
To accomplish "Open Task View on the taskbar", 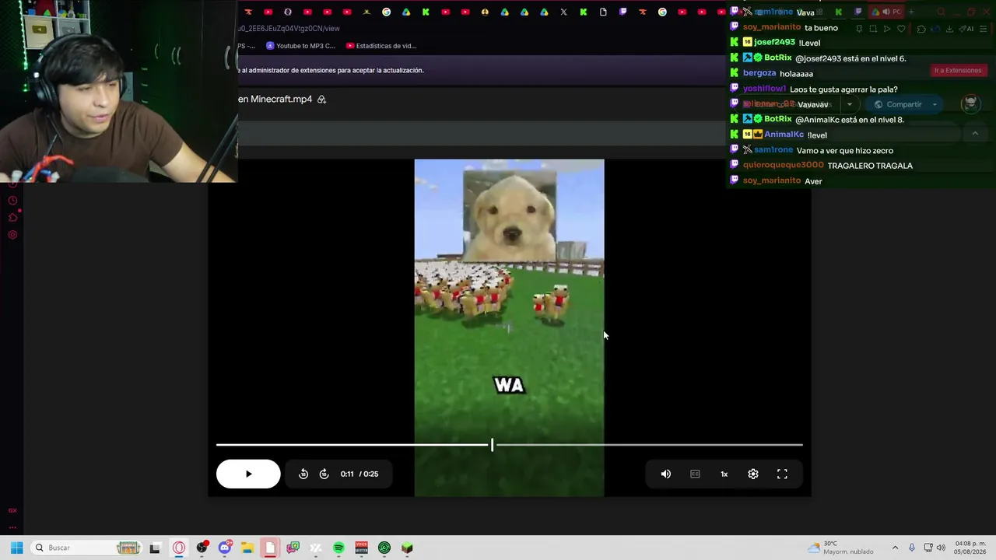I will pos(155,548).
